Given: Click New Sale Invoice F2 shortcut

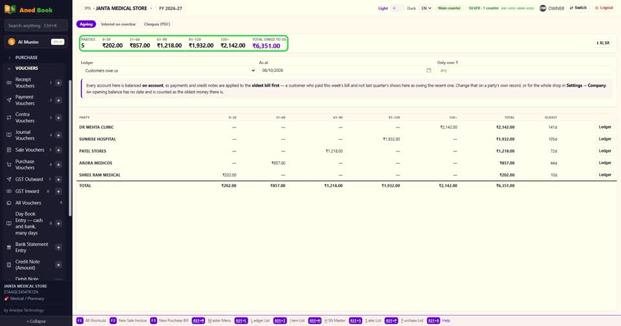Looking at the screenshot, I should (x=128, y=320).
